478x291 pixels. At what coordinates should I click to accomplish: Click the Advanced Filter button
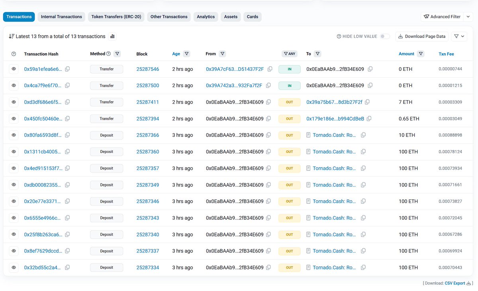coord(442,17)
